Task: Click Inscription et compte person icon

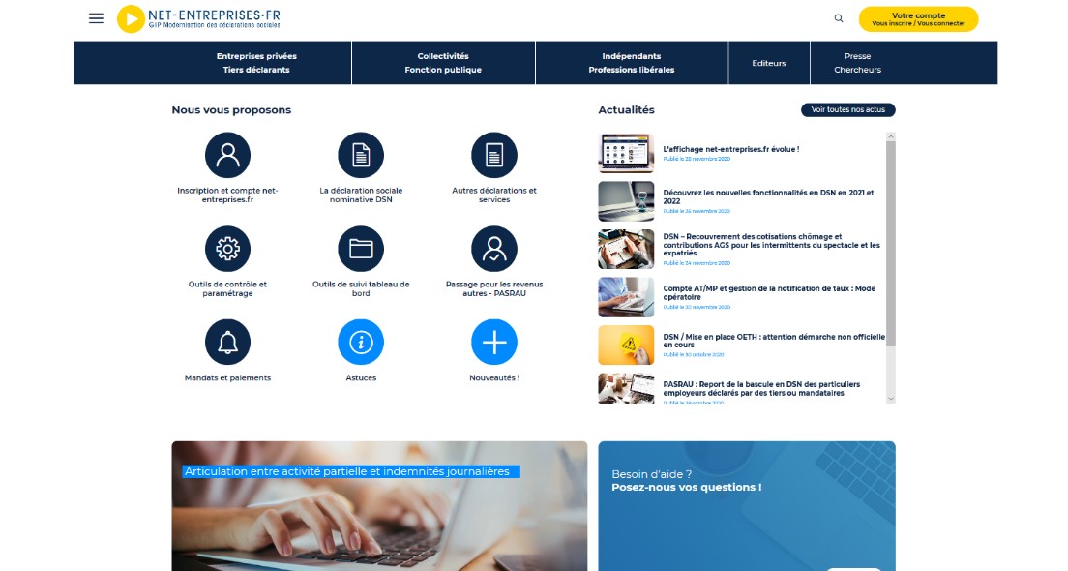Action: (x=227, y=156)
